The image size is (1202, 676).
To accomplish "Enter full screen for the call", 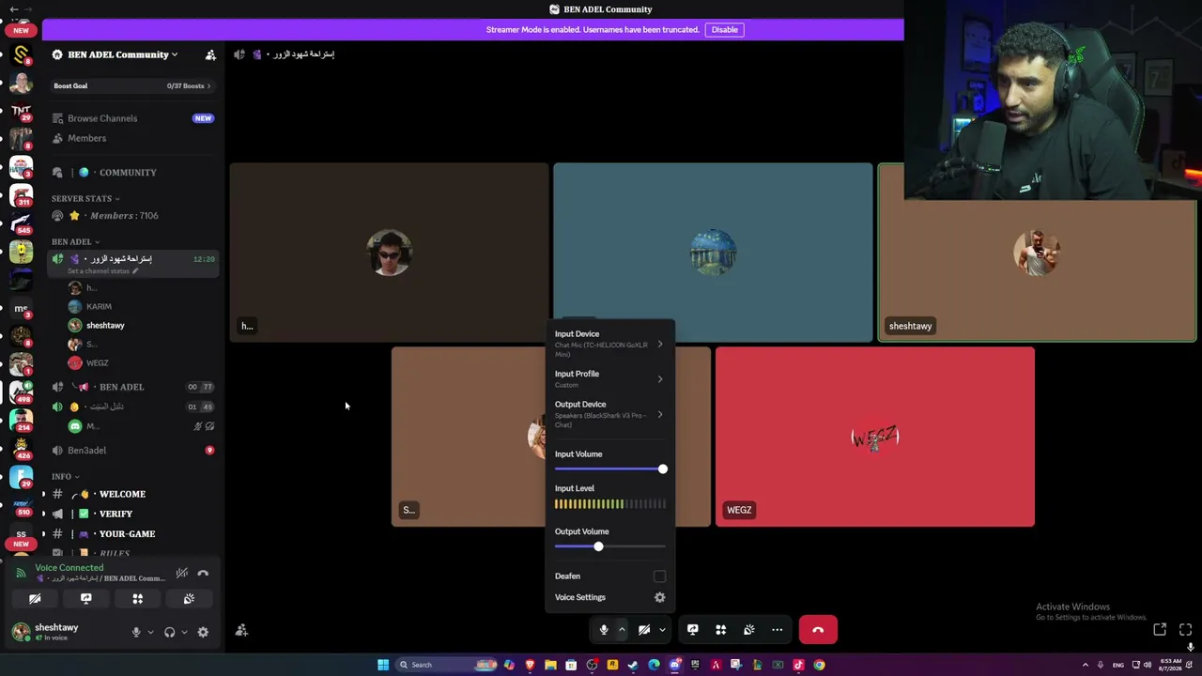I will 1185,630.
